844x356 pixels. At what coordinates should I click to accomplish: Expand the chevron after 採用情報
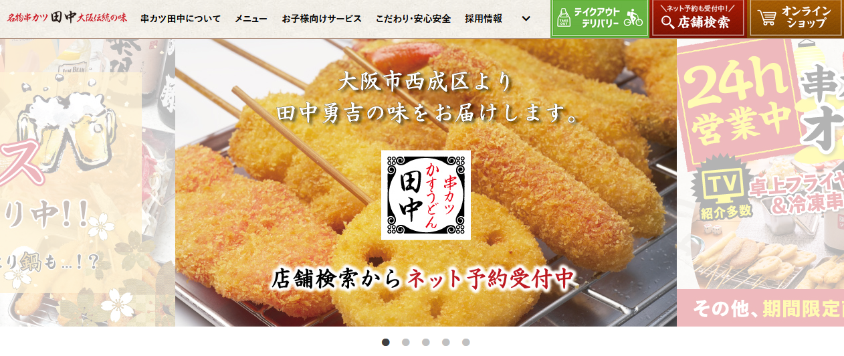pyautogui.click(x=526, y=19)
